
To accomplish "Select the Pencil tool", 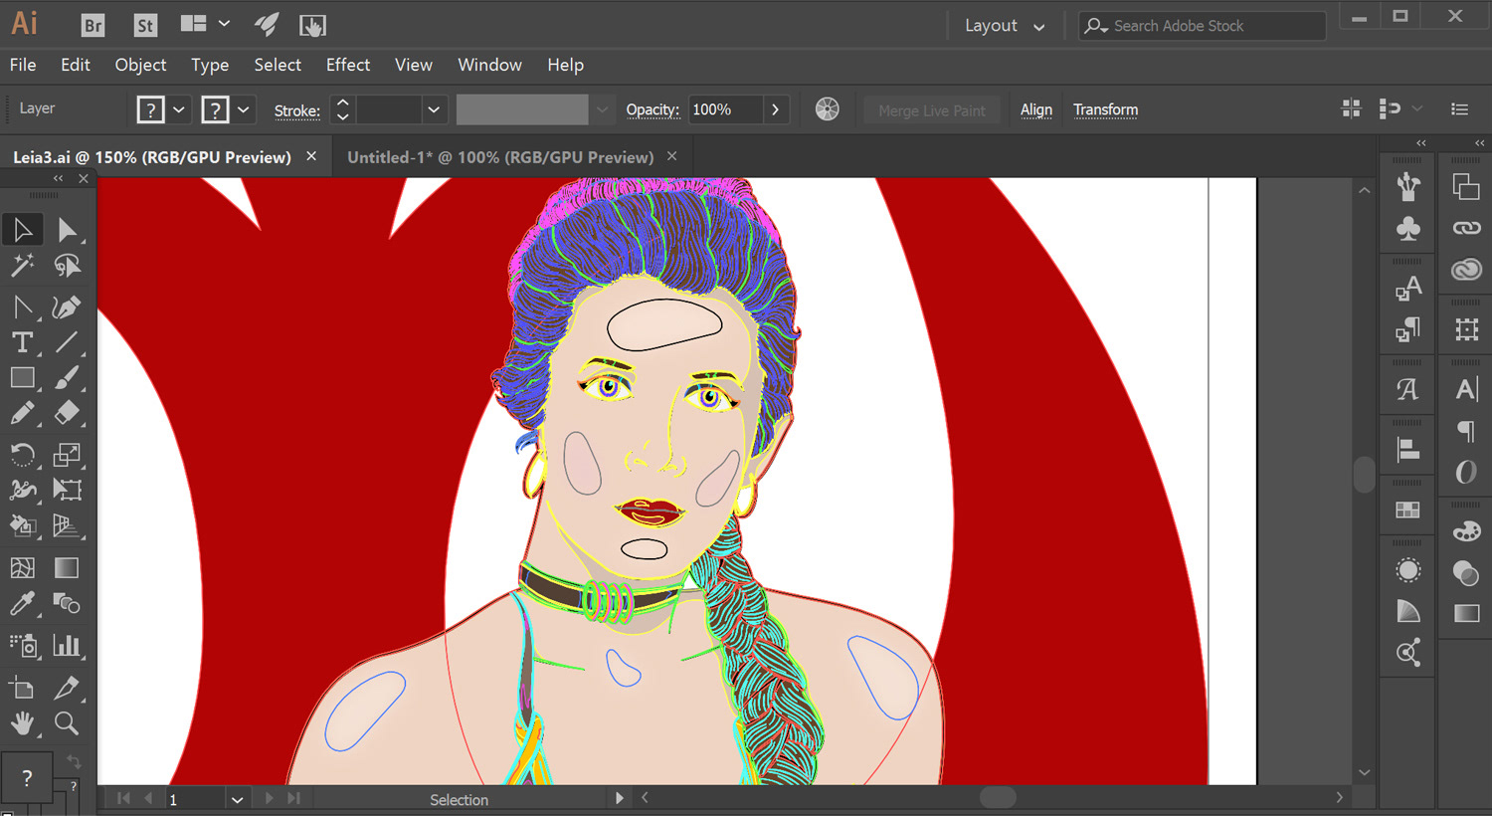I will click(x=23, y=413).
